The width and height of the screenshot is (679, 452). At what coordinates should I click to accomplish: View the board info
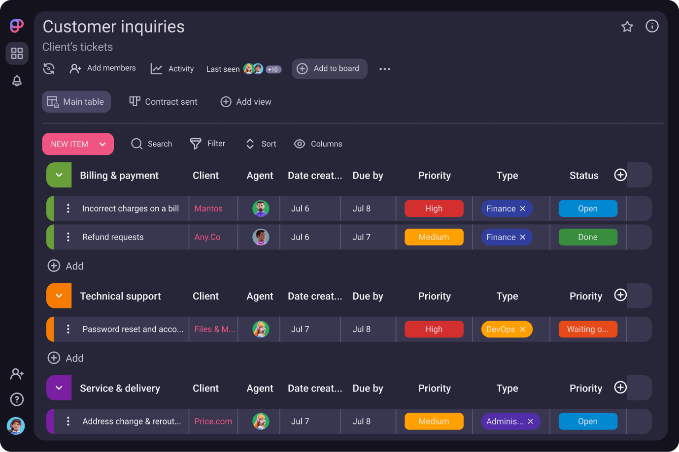[x=652, y=26]
